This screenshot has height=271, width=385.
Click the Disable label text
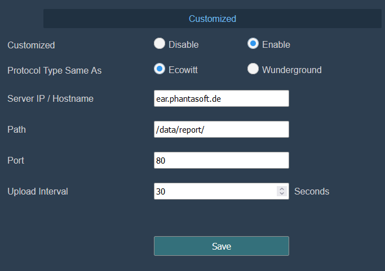coord(183,45)
